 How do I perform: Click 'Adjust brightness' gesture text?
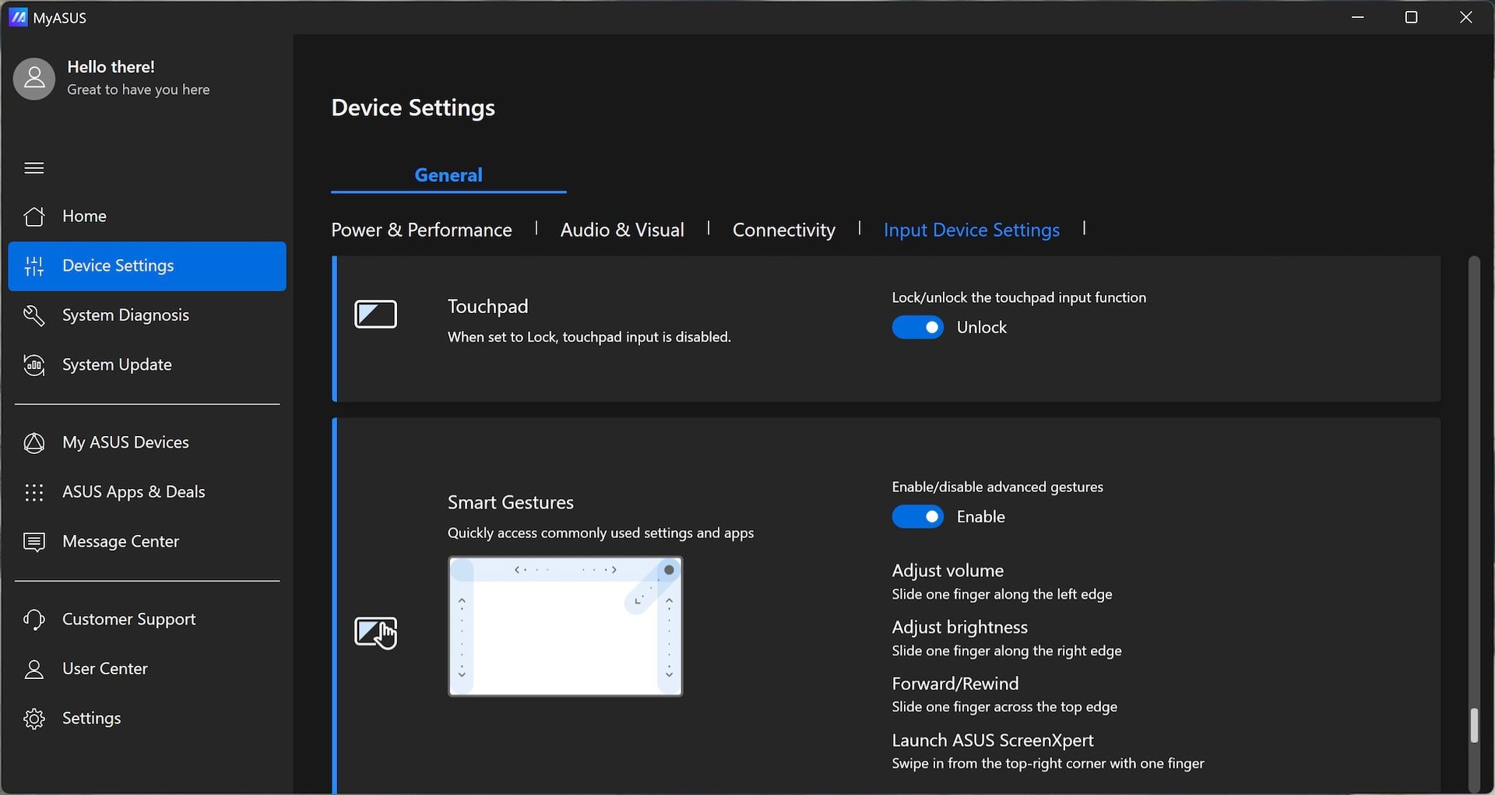pyautogui.click(x=959, y=627)
